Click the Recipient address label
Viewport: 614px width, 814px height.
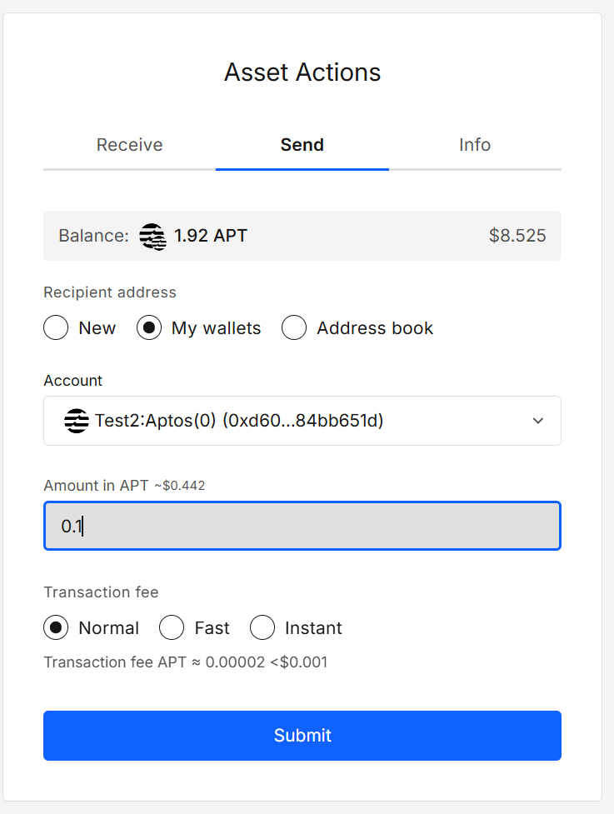110,292
